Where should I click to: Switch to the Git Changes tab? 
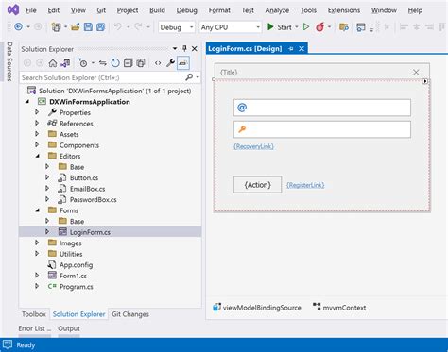pos(130,314)
